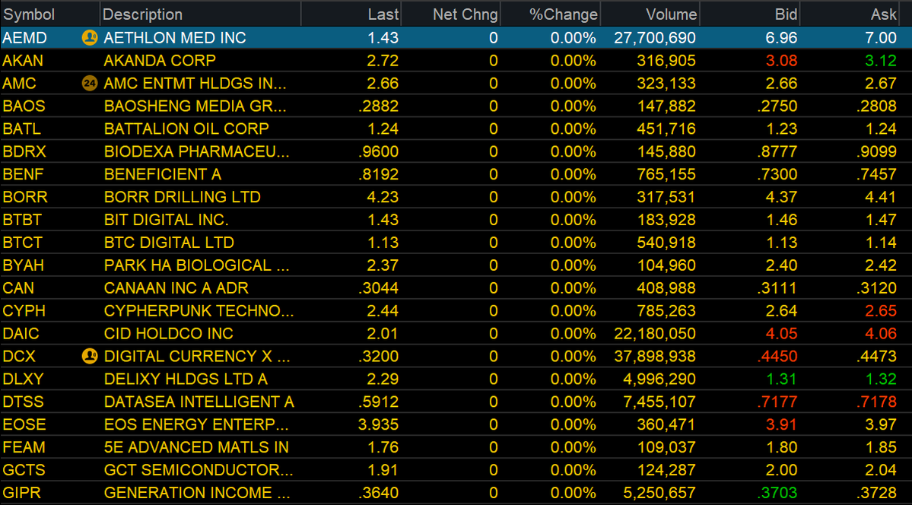Click the bid price 6.96
Screen dimensions: 912x505
(781, 38)
